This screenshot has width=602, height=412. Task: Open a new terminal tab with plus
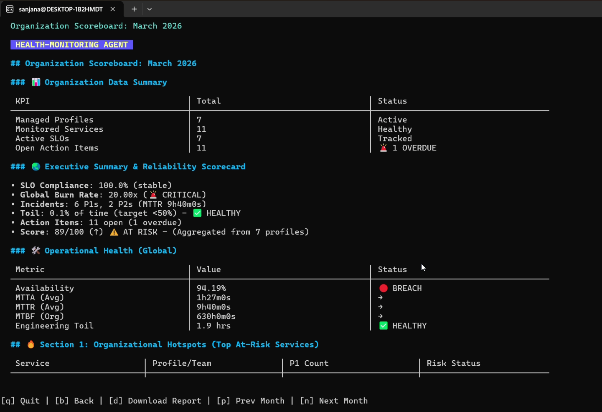pos(134,9)
